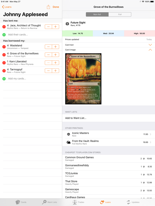This screenshot has height=206, width=155.
Task: Select the Foil segment
Action: pyautogui.click(x=120, y=14)
